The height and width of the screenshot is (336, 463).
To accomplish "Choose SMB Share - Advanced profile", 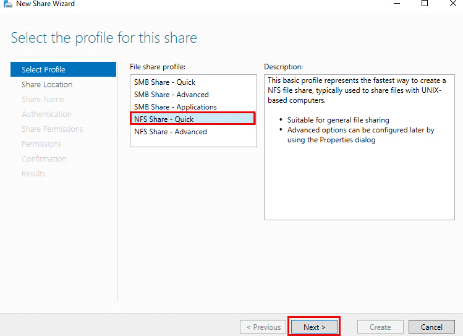I will pyautogui.click(x=171, y=95).
